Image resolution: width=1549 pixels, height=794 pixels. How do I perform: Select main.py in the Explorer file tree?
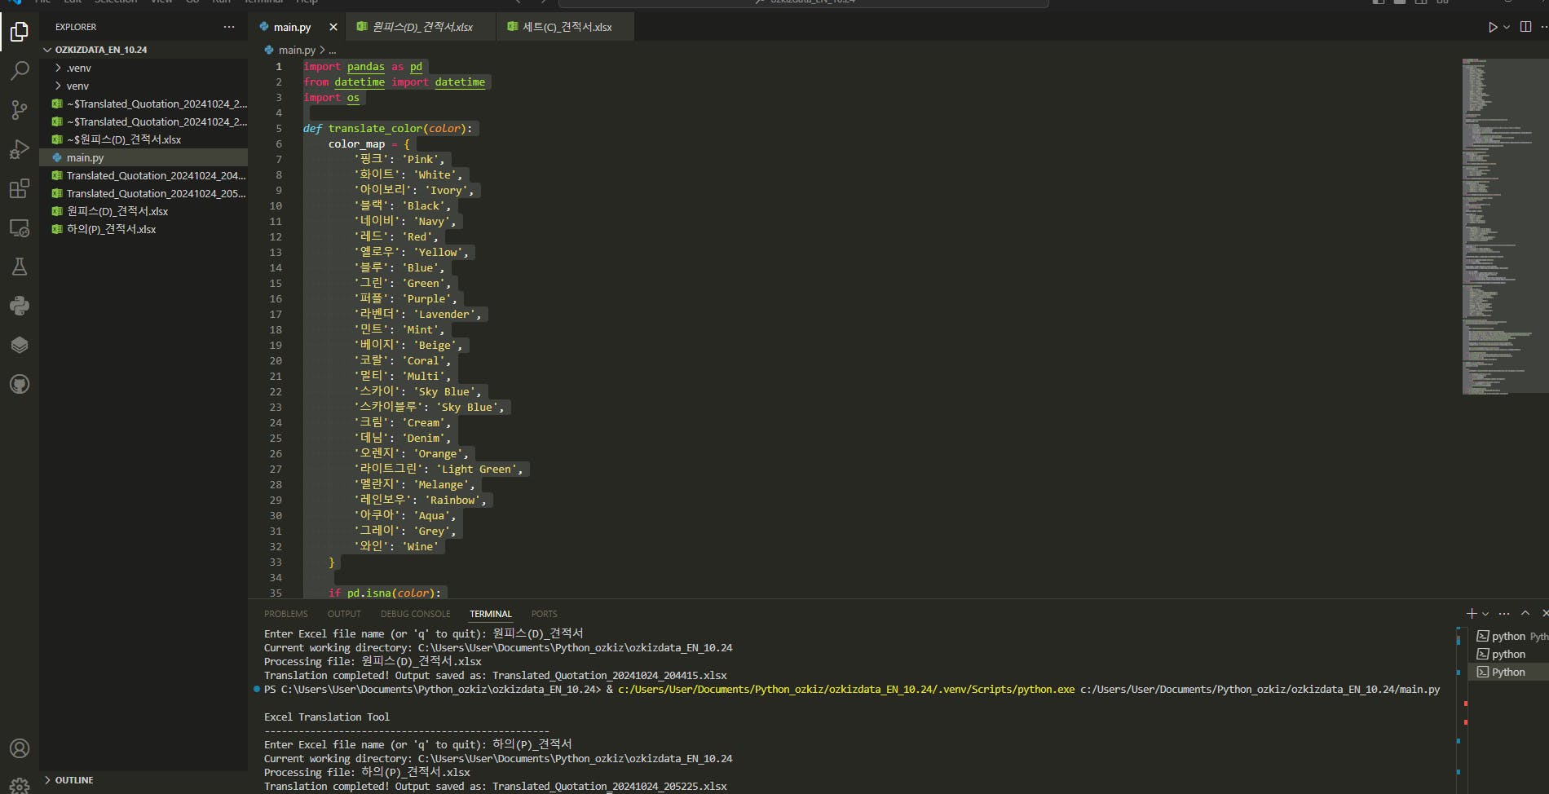coord(143,157)
